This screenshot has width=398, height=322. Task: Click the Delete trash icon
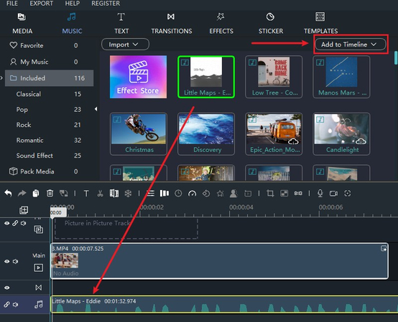50,194
